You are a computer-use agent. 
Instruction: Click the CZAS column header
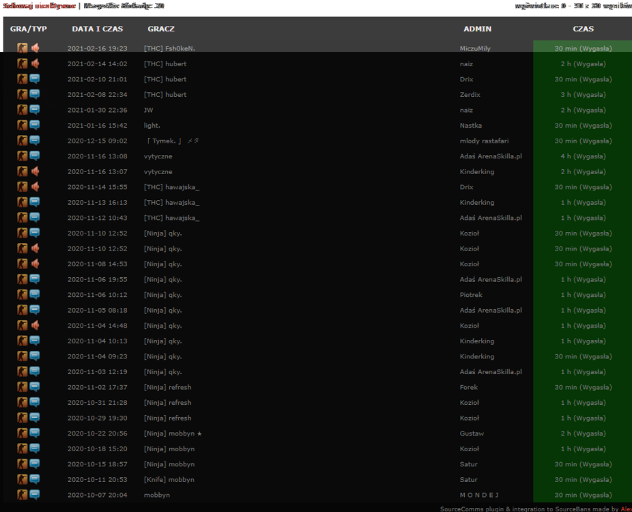[x=583, y=29]
